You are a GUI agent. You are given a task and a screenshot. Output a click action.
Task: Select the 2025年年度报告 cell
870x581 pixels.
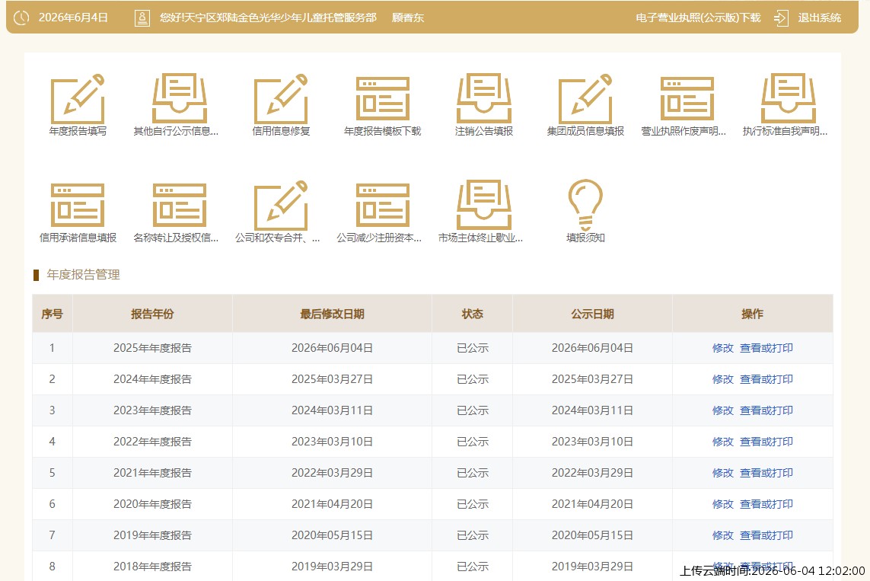tap(152, 348)
